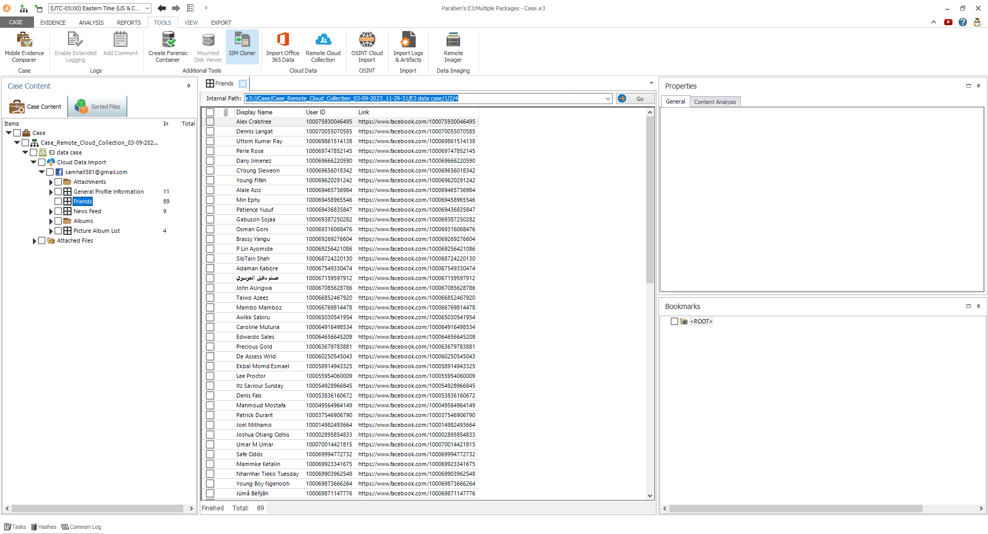Expand the Albums folder node
The width and height of the screenshot is (988, 534).
click(x=50, y=221)
